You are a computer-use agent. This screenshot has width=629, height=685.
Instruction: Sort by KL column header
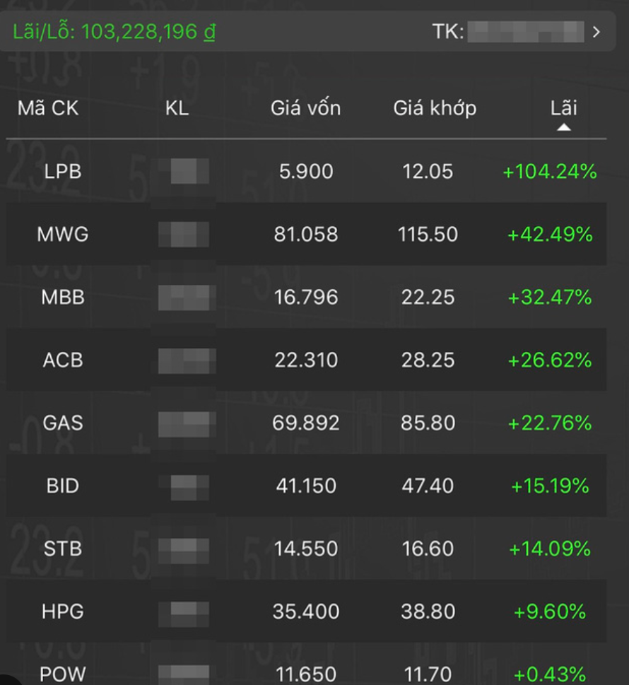[x=177, y=108]
